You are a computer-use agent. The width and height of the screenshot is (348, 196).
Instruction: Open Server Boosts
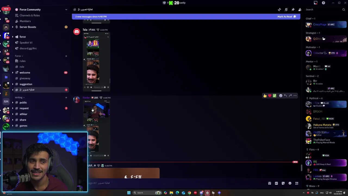pos(41,27)
